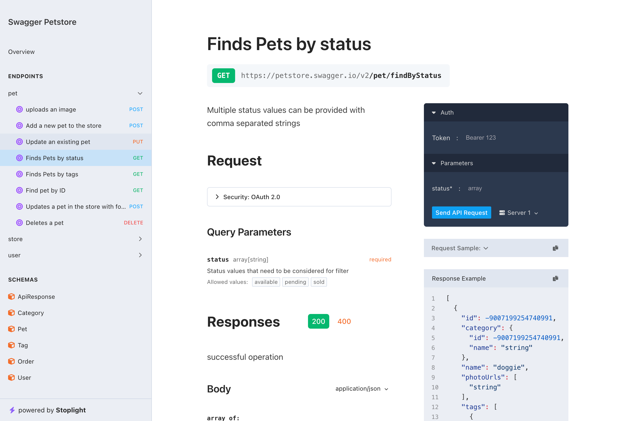Image resolution: width=617 pixels, height=421 pixels.
Task: Click the ApiResponse schema icon
Action: (11, 296)
